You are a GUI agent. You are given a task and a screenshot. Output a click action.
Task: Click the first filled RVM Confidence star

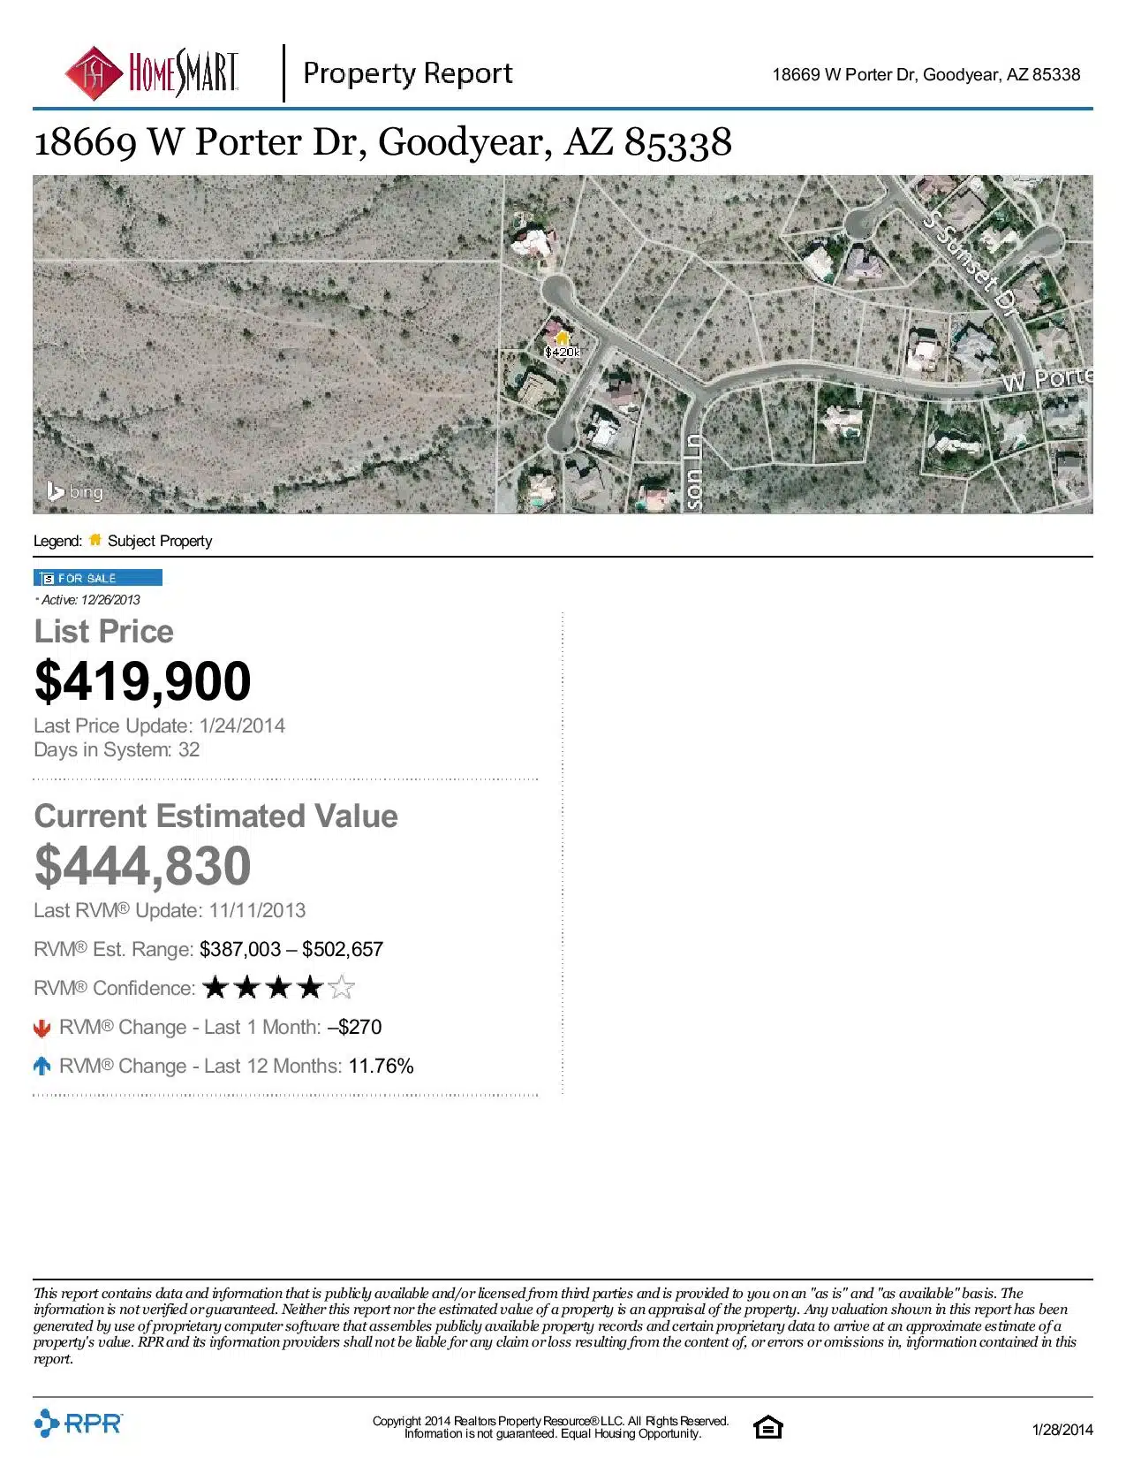pyautogui.click(x=215, y=988)
